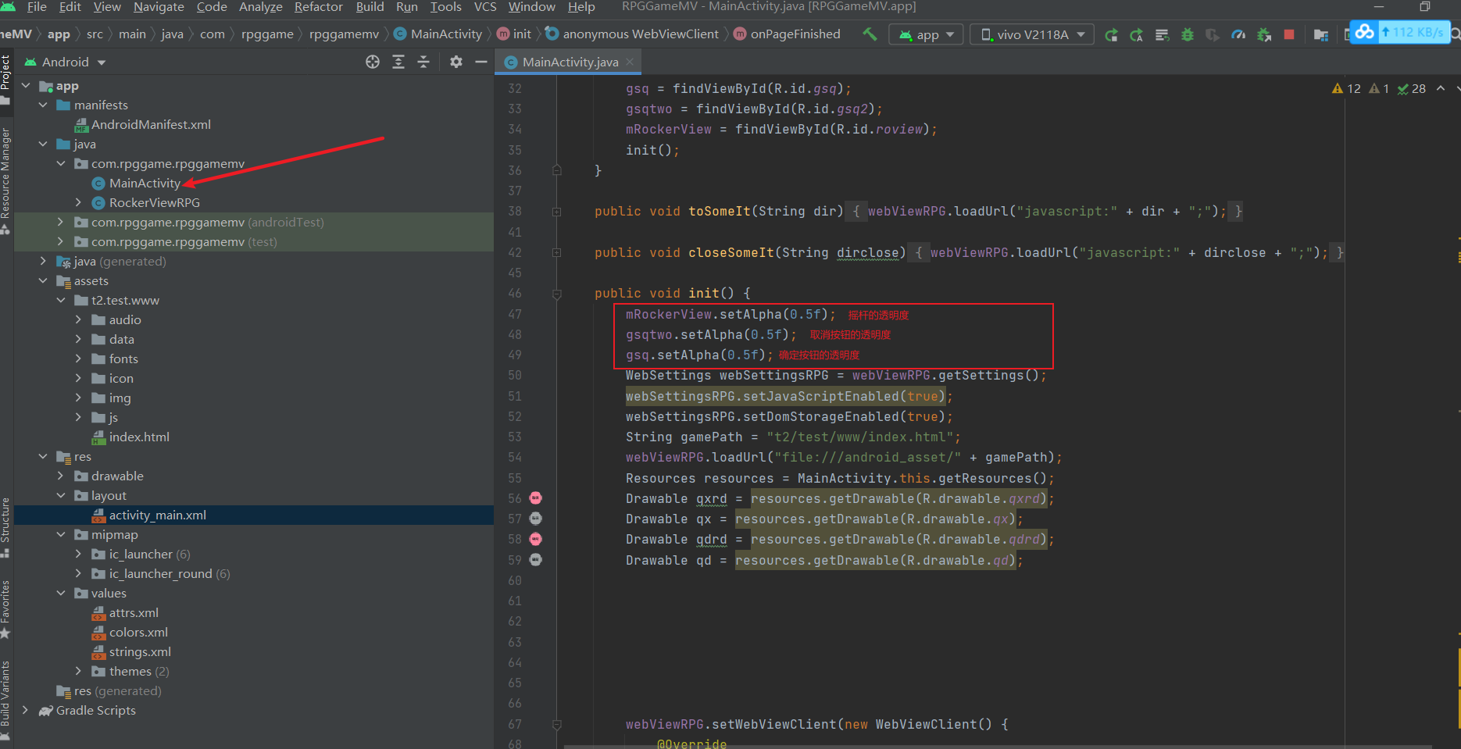Image resolution: width=1461 pixels, height=749 pixels.
Task: Collapse the manifests folder
Action: pos(43,105)
